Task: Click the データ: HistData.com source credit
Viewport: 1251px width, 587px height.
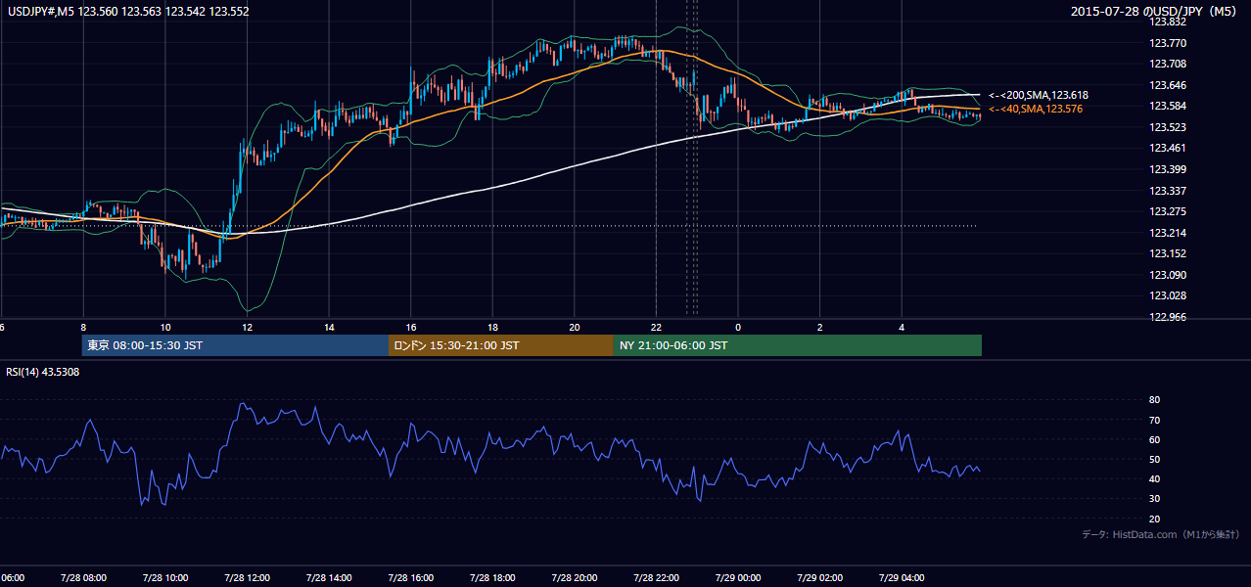Action: point(1161,534)
